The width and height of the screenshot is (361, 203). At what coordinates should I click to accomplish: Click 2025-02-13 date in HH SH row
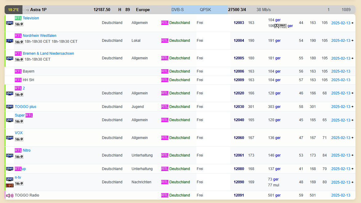point(341,80)
